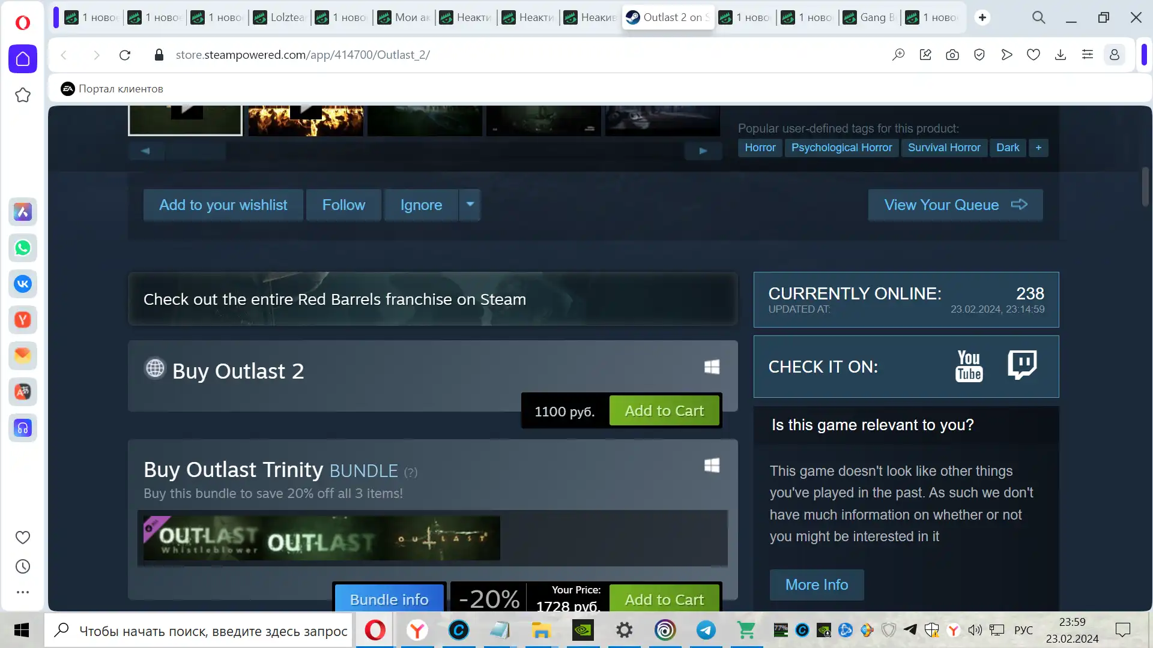Add another tag with plus button
Screen dimensions: 1153x648
(1038, 148)
